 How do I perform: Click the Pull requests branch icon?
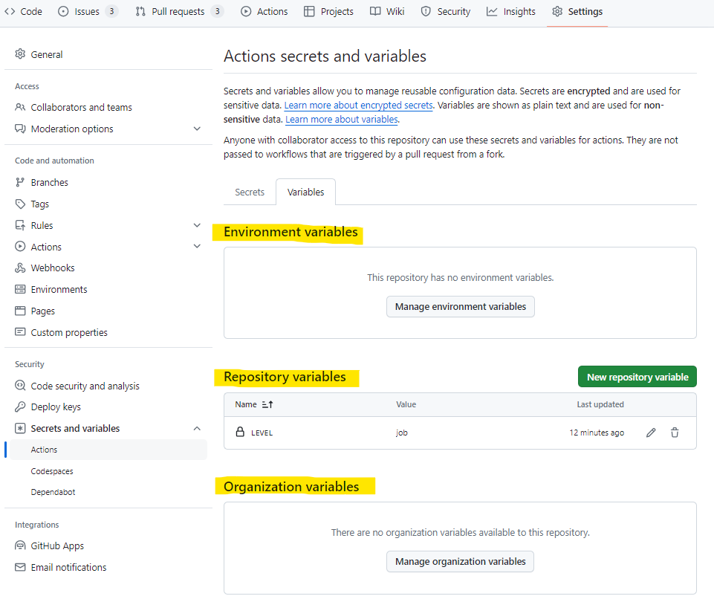pyautogui.click(x=140, y=11)
